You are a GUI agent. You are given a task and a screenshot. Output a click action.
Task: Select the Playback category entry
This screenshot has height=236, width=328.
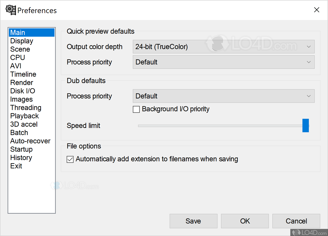point(24,116)
